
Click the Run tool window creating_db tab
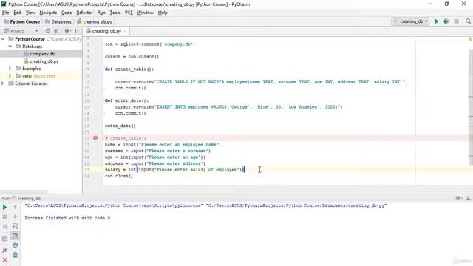[26, 198]
